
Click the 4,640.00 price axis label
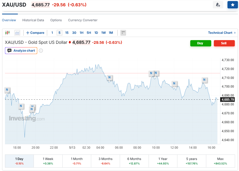[x=228, y=140]
